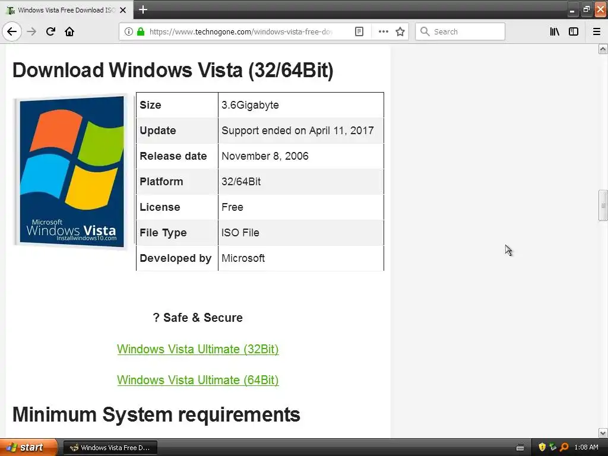Screen dimensions: 608x456
Task: Open the Firefox home page
Action: (69, 31)
